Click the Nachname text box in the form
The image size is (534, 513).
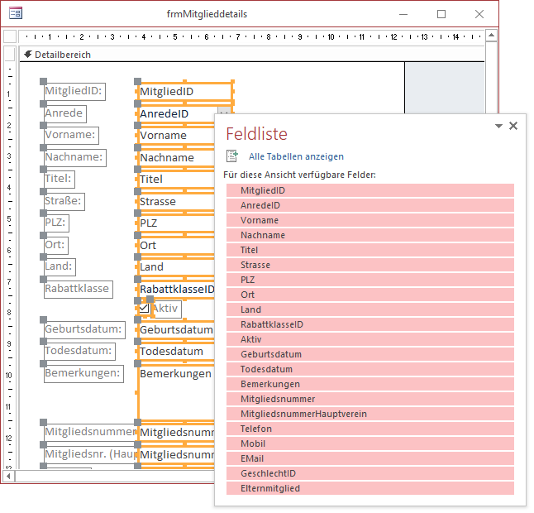pos(176,158)
